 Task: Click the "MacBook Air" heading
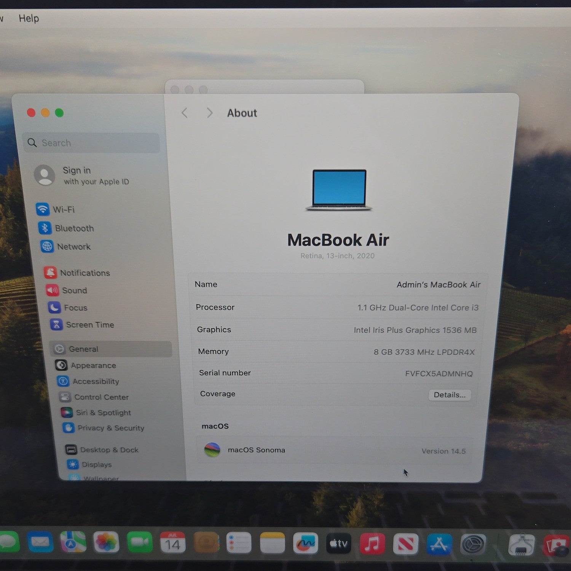338,240
